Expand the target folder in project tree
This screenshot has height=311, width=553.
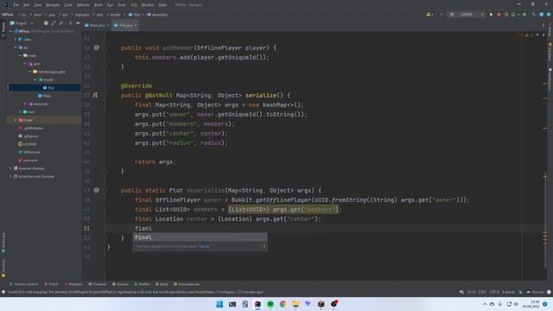(16, 120)
